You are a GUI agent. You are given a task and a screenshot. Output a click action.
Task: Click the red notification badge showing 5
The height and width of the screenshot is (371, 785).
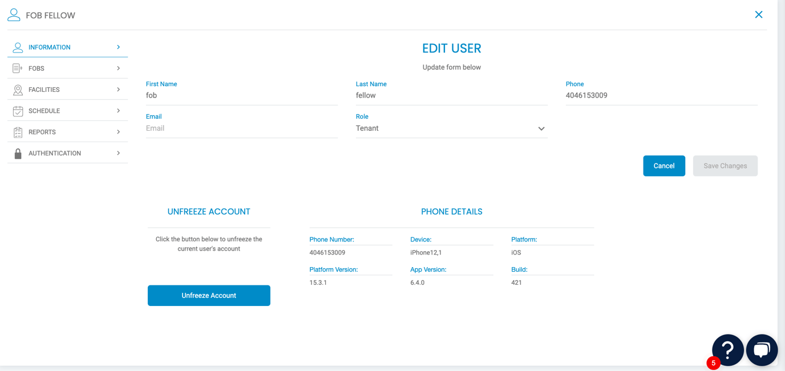(713, 363)
